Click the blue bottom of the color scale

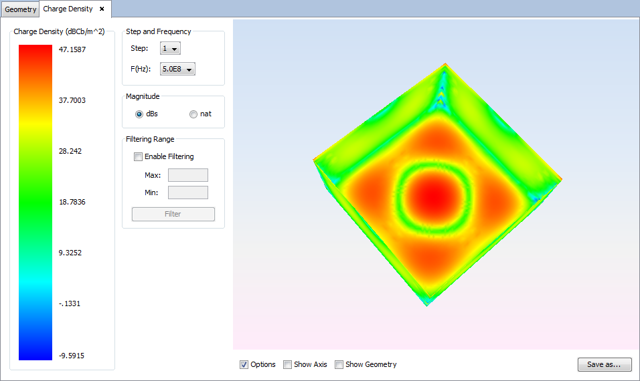pos(35,351)
